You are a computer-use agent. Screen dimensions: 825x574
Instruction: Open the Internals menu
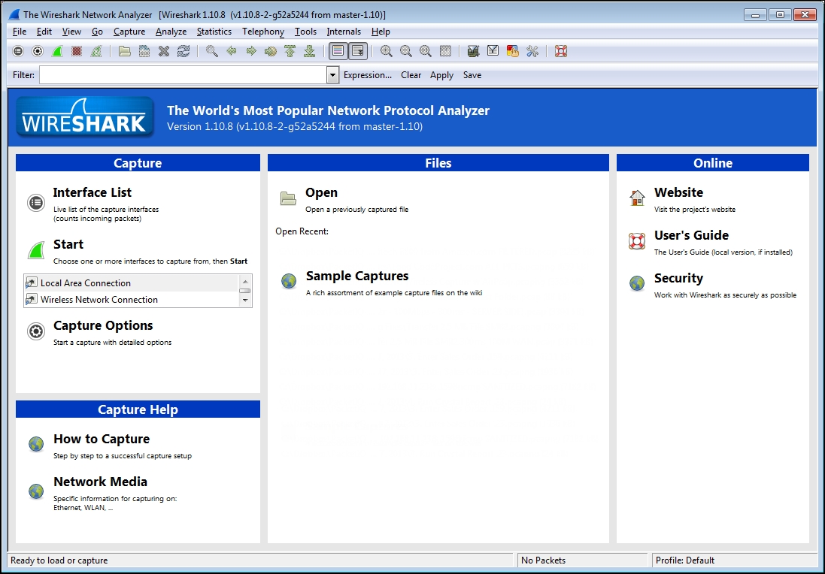click(x=344, y=32)
